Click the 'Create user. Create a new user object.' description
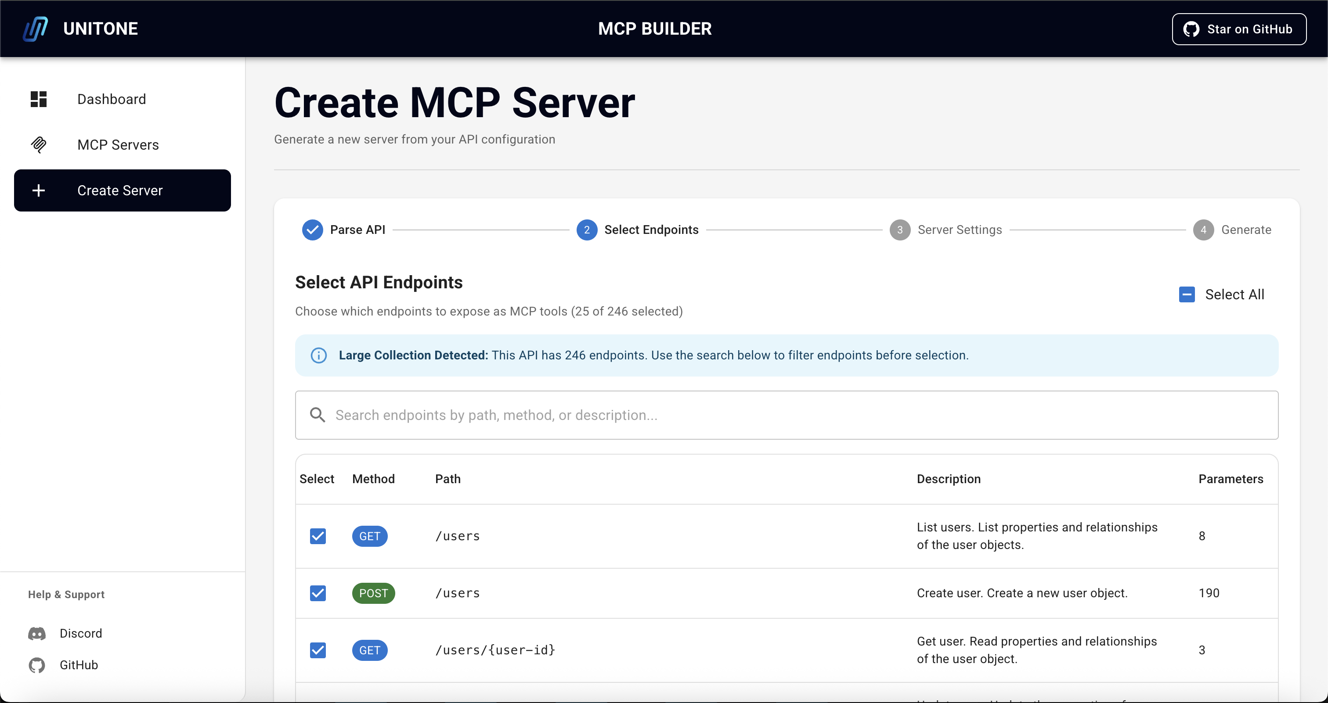The height and width of the screenshot is (703, 1328). (1022, 593)
